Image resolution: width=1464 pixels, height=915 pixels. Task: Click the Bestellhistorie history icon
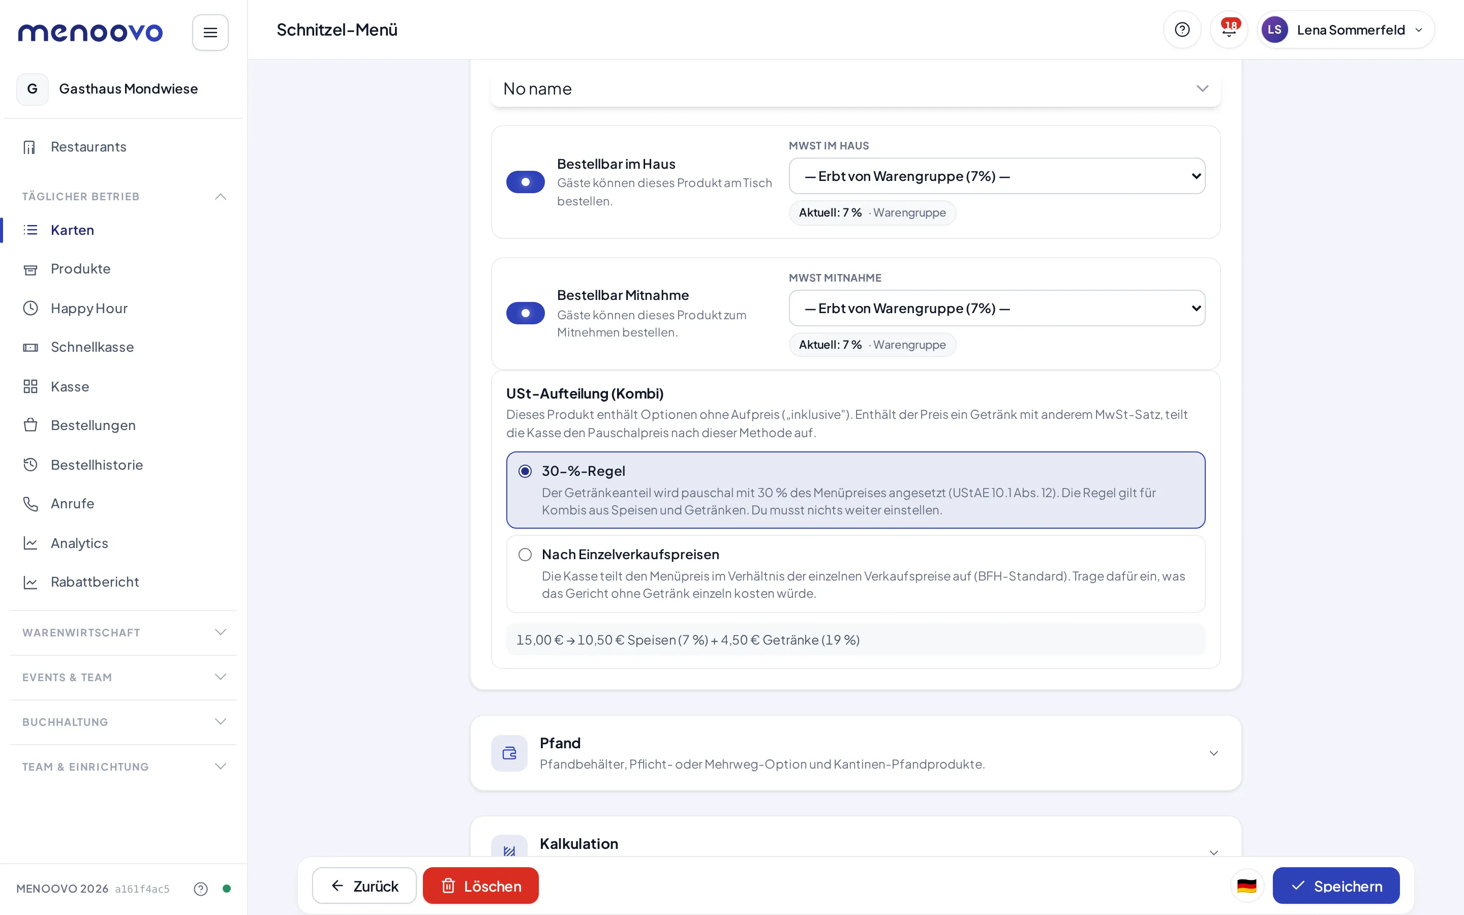pos(30,465)
